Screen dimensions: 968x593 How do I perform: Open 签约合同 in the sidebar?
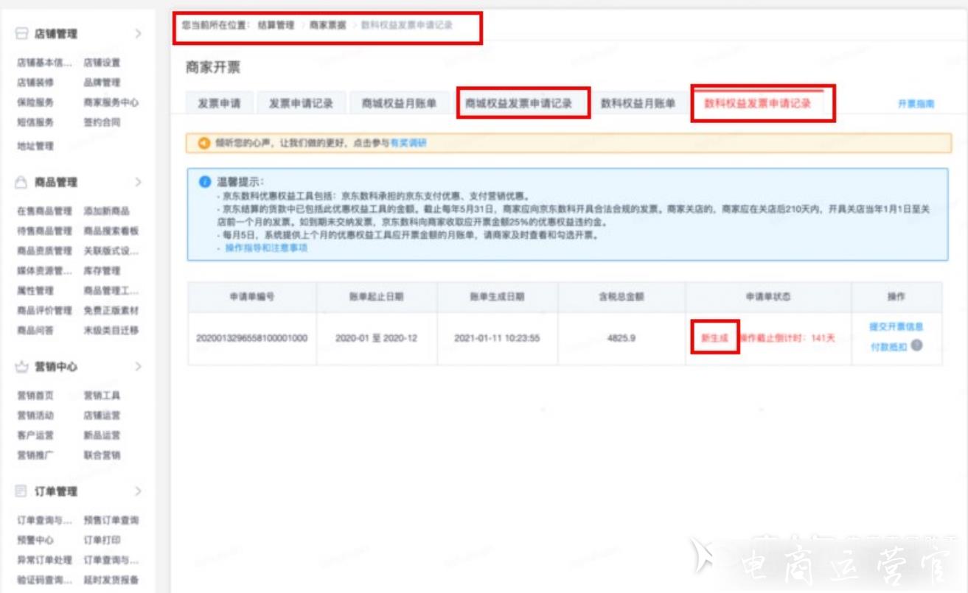pyautogui.click(x=102, y=122)
